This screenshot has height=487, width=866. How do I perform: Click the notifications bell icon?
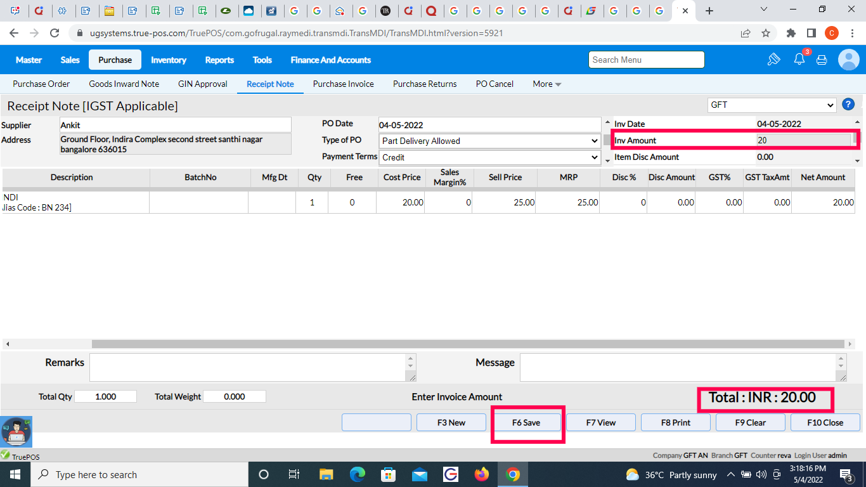pos(799,60)
